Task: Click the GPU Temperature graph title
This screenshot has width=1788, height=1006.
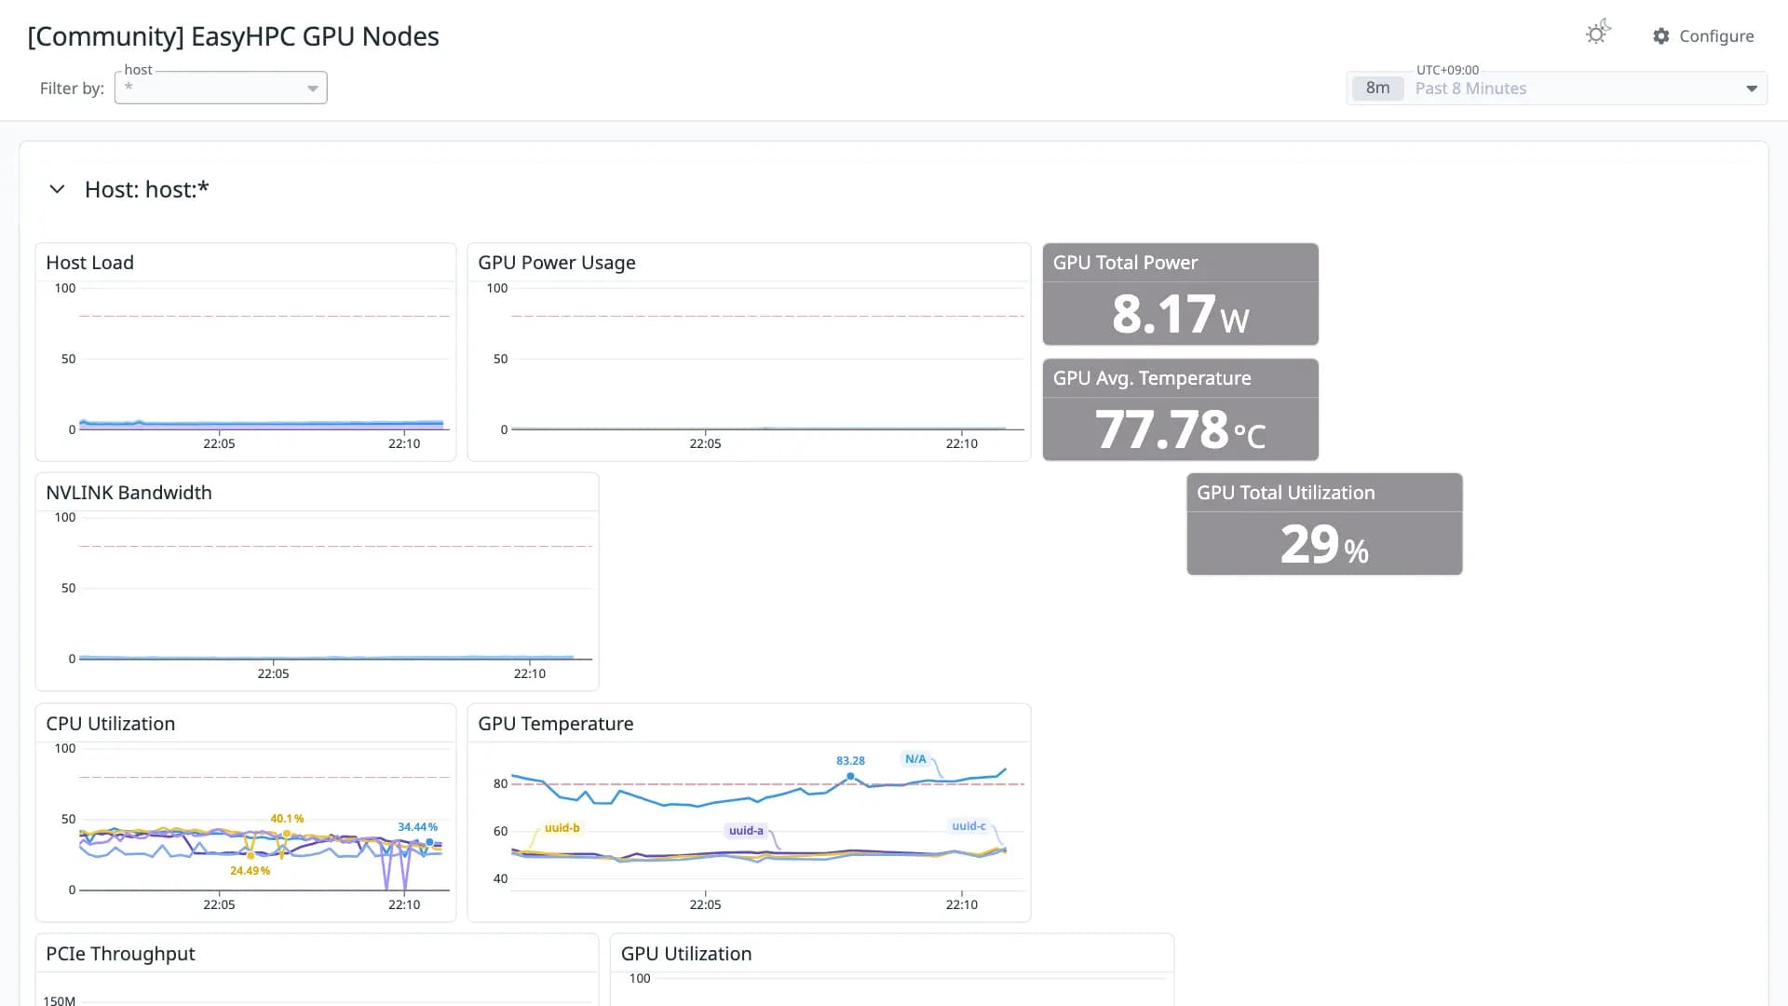Action: pos(555,724)
